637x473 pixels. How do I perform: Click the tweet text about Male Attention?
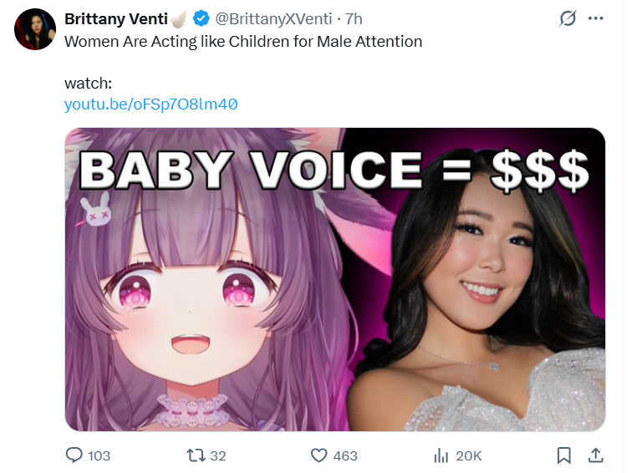click(243, 42)
